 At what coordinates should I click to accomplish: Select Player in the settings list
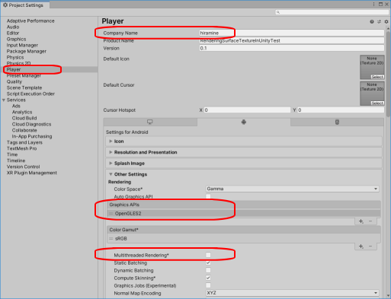pyautogui.click(x=14, y=69)
